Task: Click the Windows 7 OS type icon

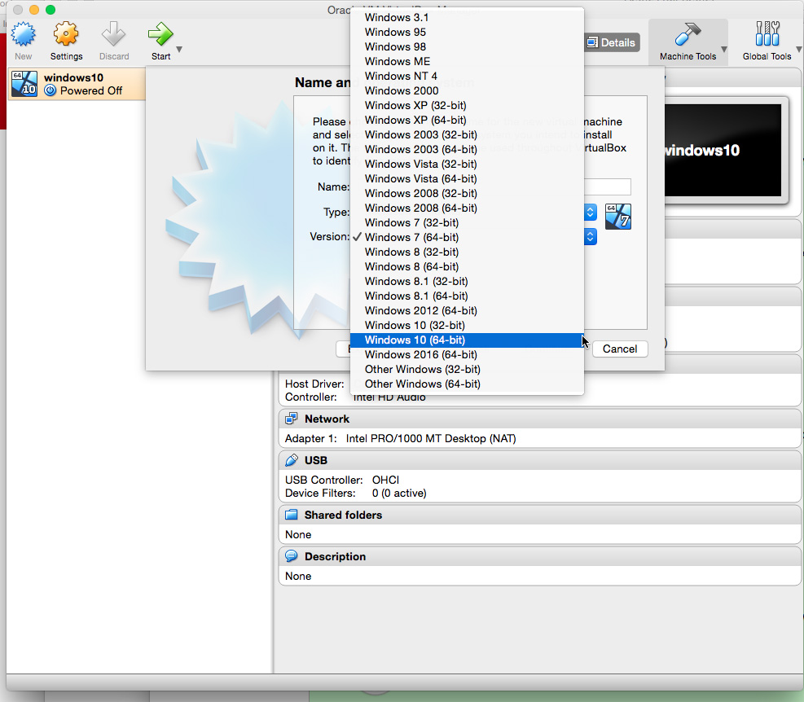Action: 618,217
